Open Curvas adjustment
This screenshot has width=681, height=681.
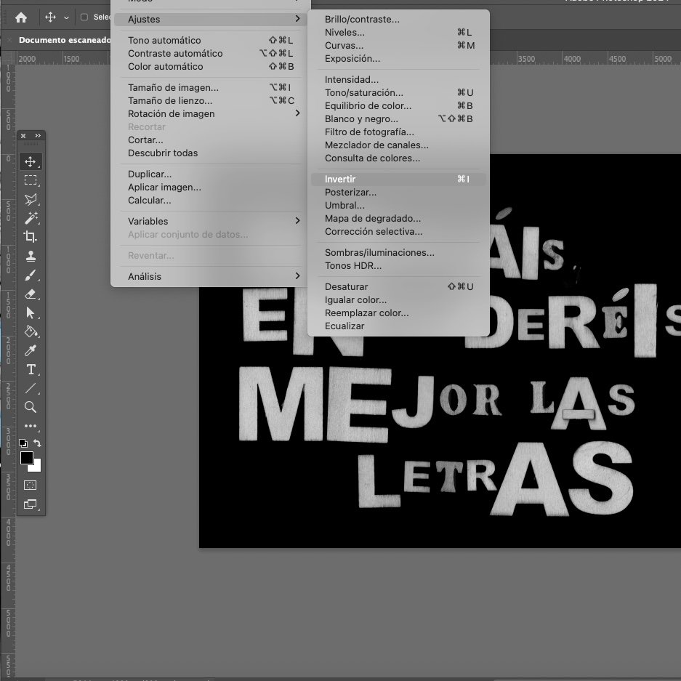[x=398, y=45]
